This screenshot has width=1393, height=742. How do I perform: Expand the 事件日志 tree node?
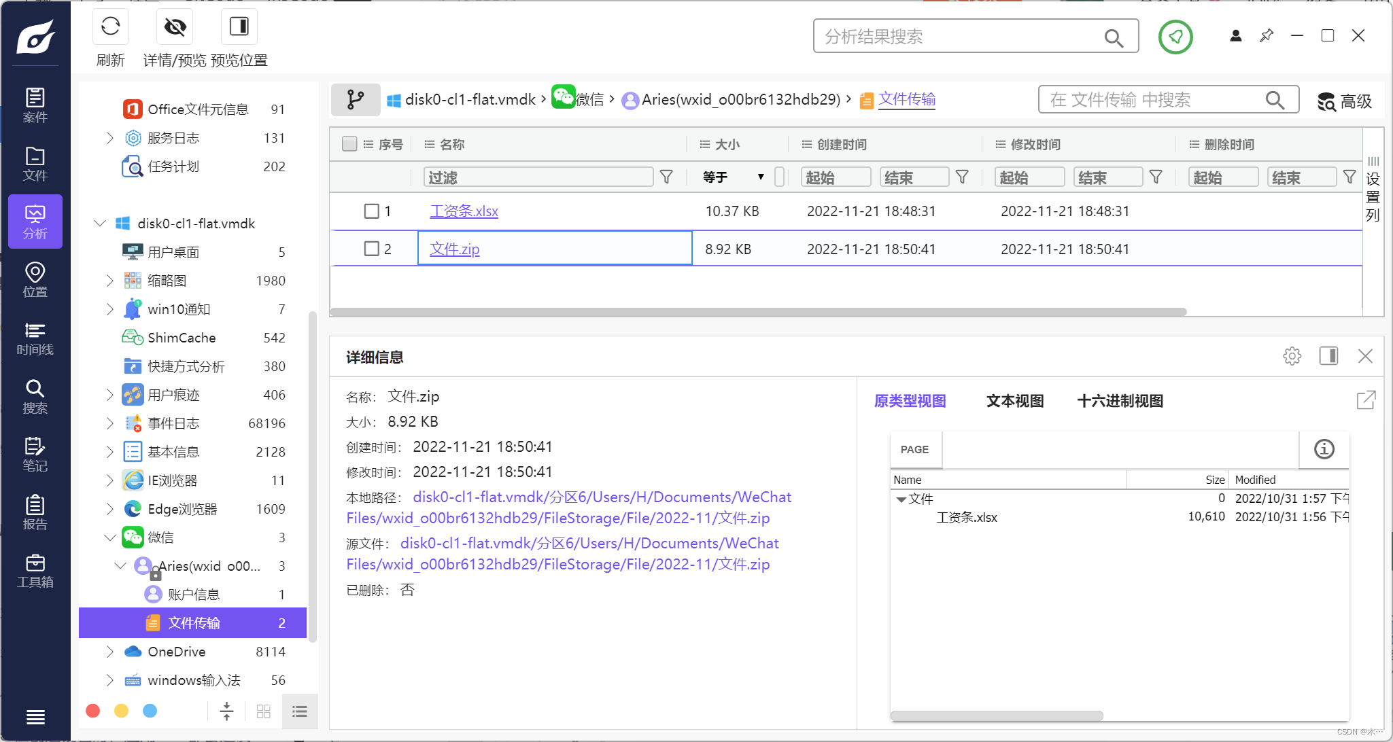click(x=109, y=423)
